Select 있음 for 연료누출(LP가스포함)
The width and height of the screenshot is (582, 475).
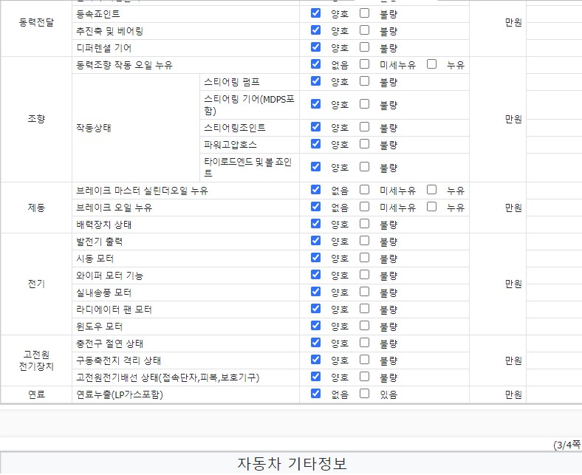tap(364, 394)
